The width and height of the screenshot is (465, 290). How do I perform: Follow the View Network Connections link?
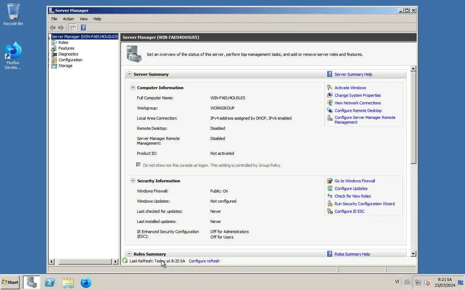pos(358,103)
